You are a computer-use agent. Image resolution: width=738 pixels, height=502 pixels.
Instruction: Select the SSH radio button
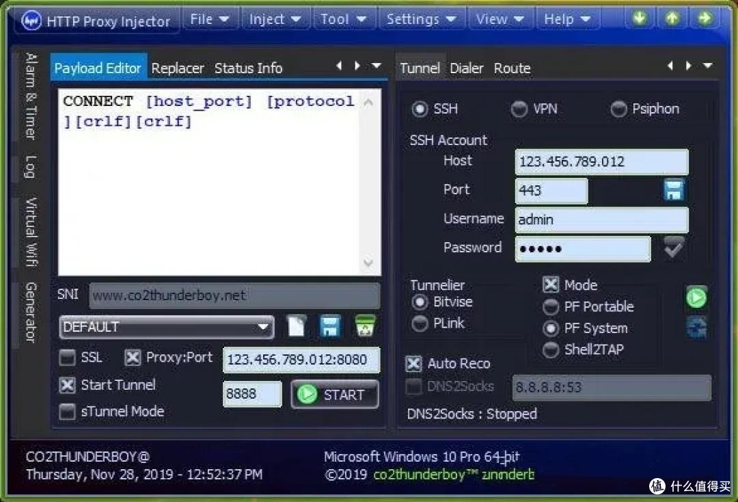point(420,109)
